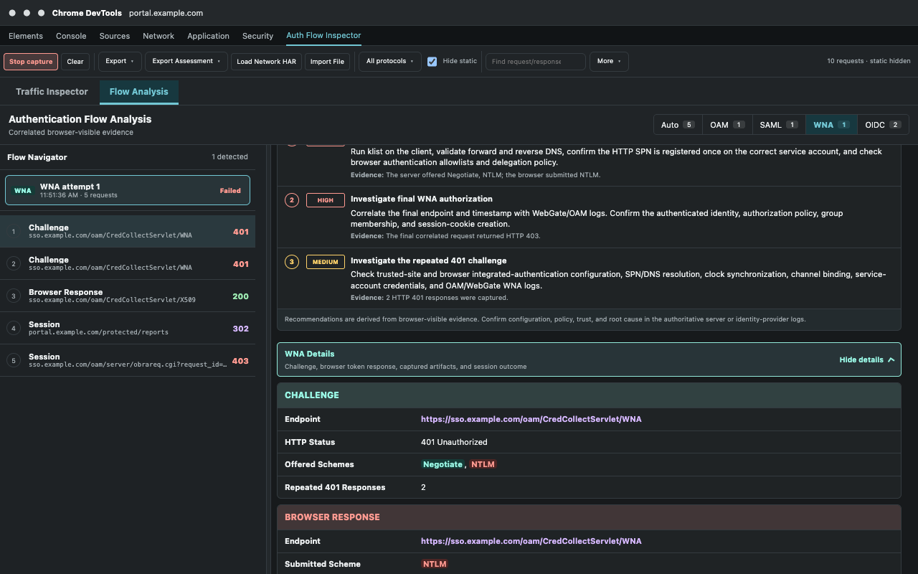Open the More dropdown menu
Screen dimensions: 918x574
[609, 62]
